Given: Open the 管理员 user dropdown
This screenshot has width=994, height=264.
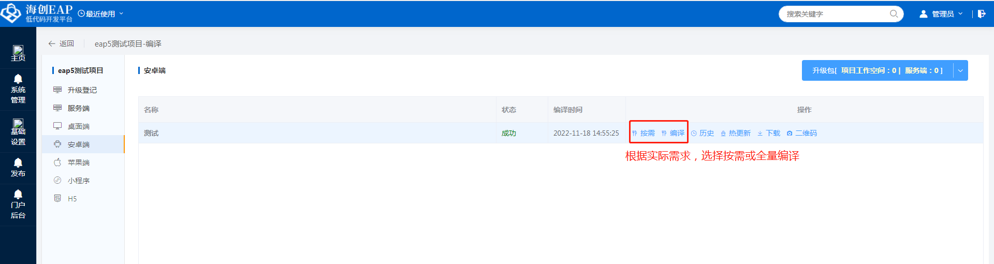Looking at the screenshot, I should point(941,14).
